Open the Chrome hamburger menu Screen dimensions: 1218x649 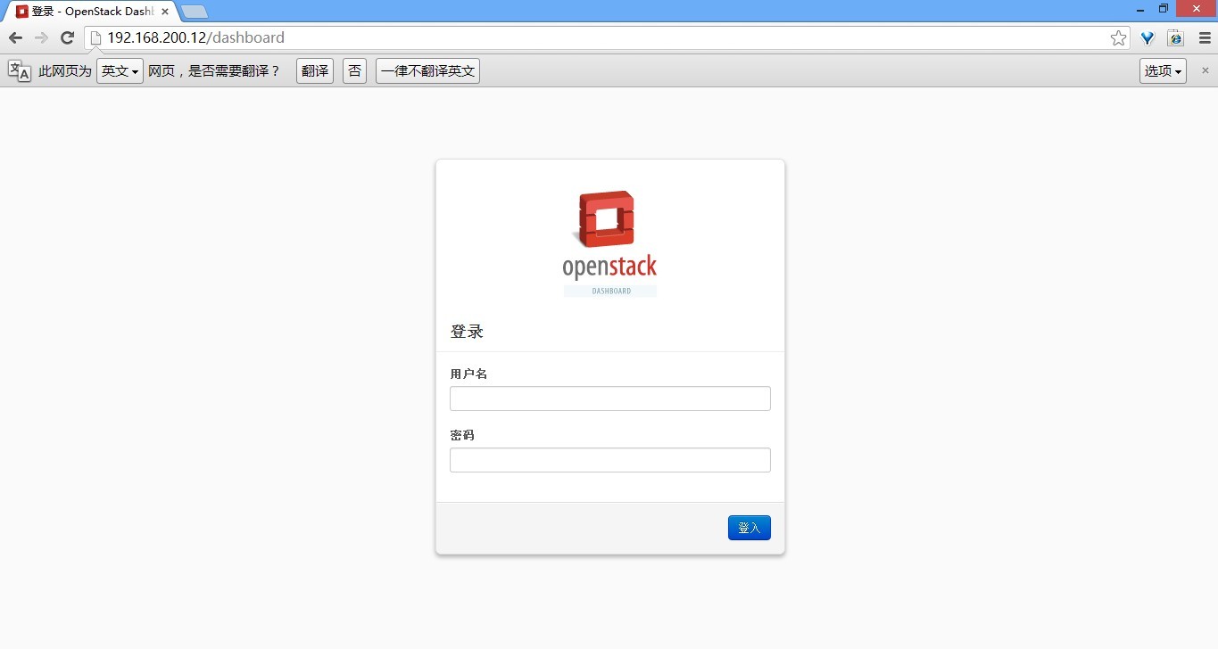[1205, 37]
